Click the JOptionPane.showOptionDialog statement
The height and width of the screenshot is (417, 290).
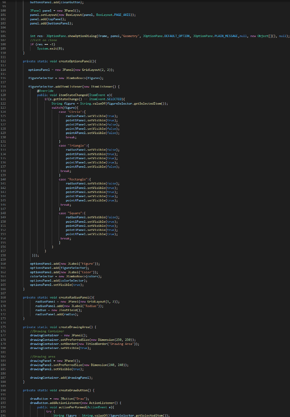pos(160,36)
